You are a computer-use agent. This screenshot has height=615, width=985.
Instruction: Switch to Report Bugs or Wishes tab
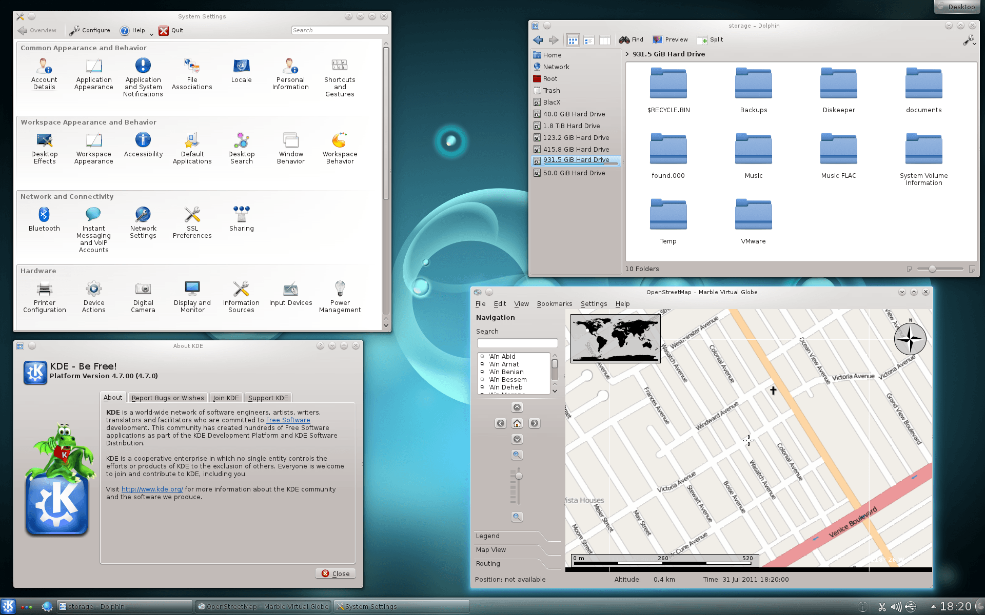point(168,398)
